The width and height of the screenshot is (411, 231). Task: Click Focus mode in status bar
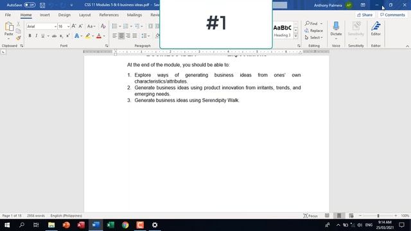[310, 216]
